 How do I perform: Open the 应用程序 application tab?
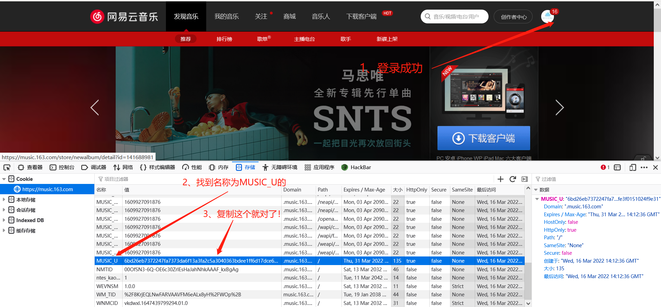tap(319, 167)
